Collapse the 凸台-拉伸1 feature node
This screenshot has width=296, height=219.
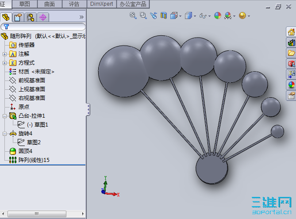coord(4,116)
